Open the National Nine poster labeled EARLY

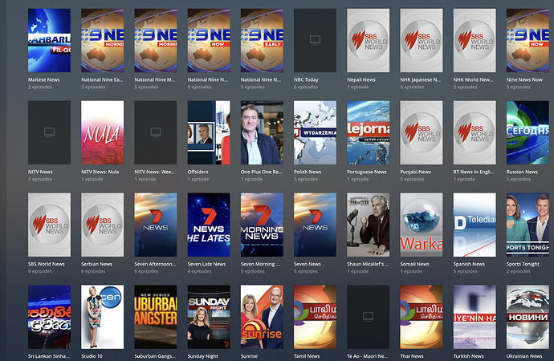(x=262, y=41)
